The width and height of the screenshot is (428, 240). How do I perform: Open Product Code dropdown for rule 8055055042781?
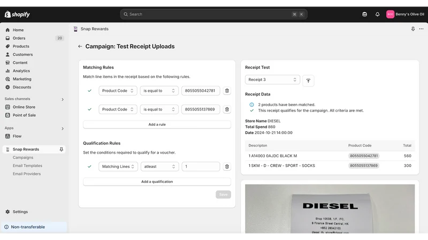click(118, 91)
